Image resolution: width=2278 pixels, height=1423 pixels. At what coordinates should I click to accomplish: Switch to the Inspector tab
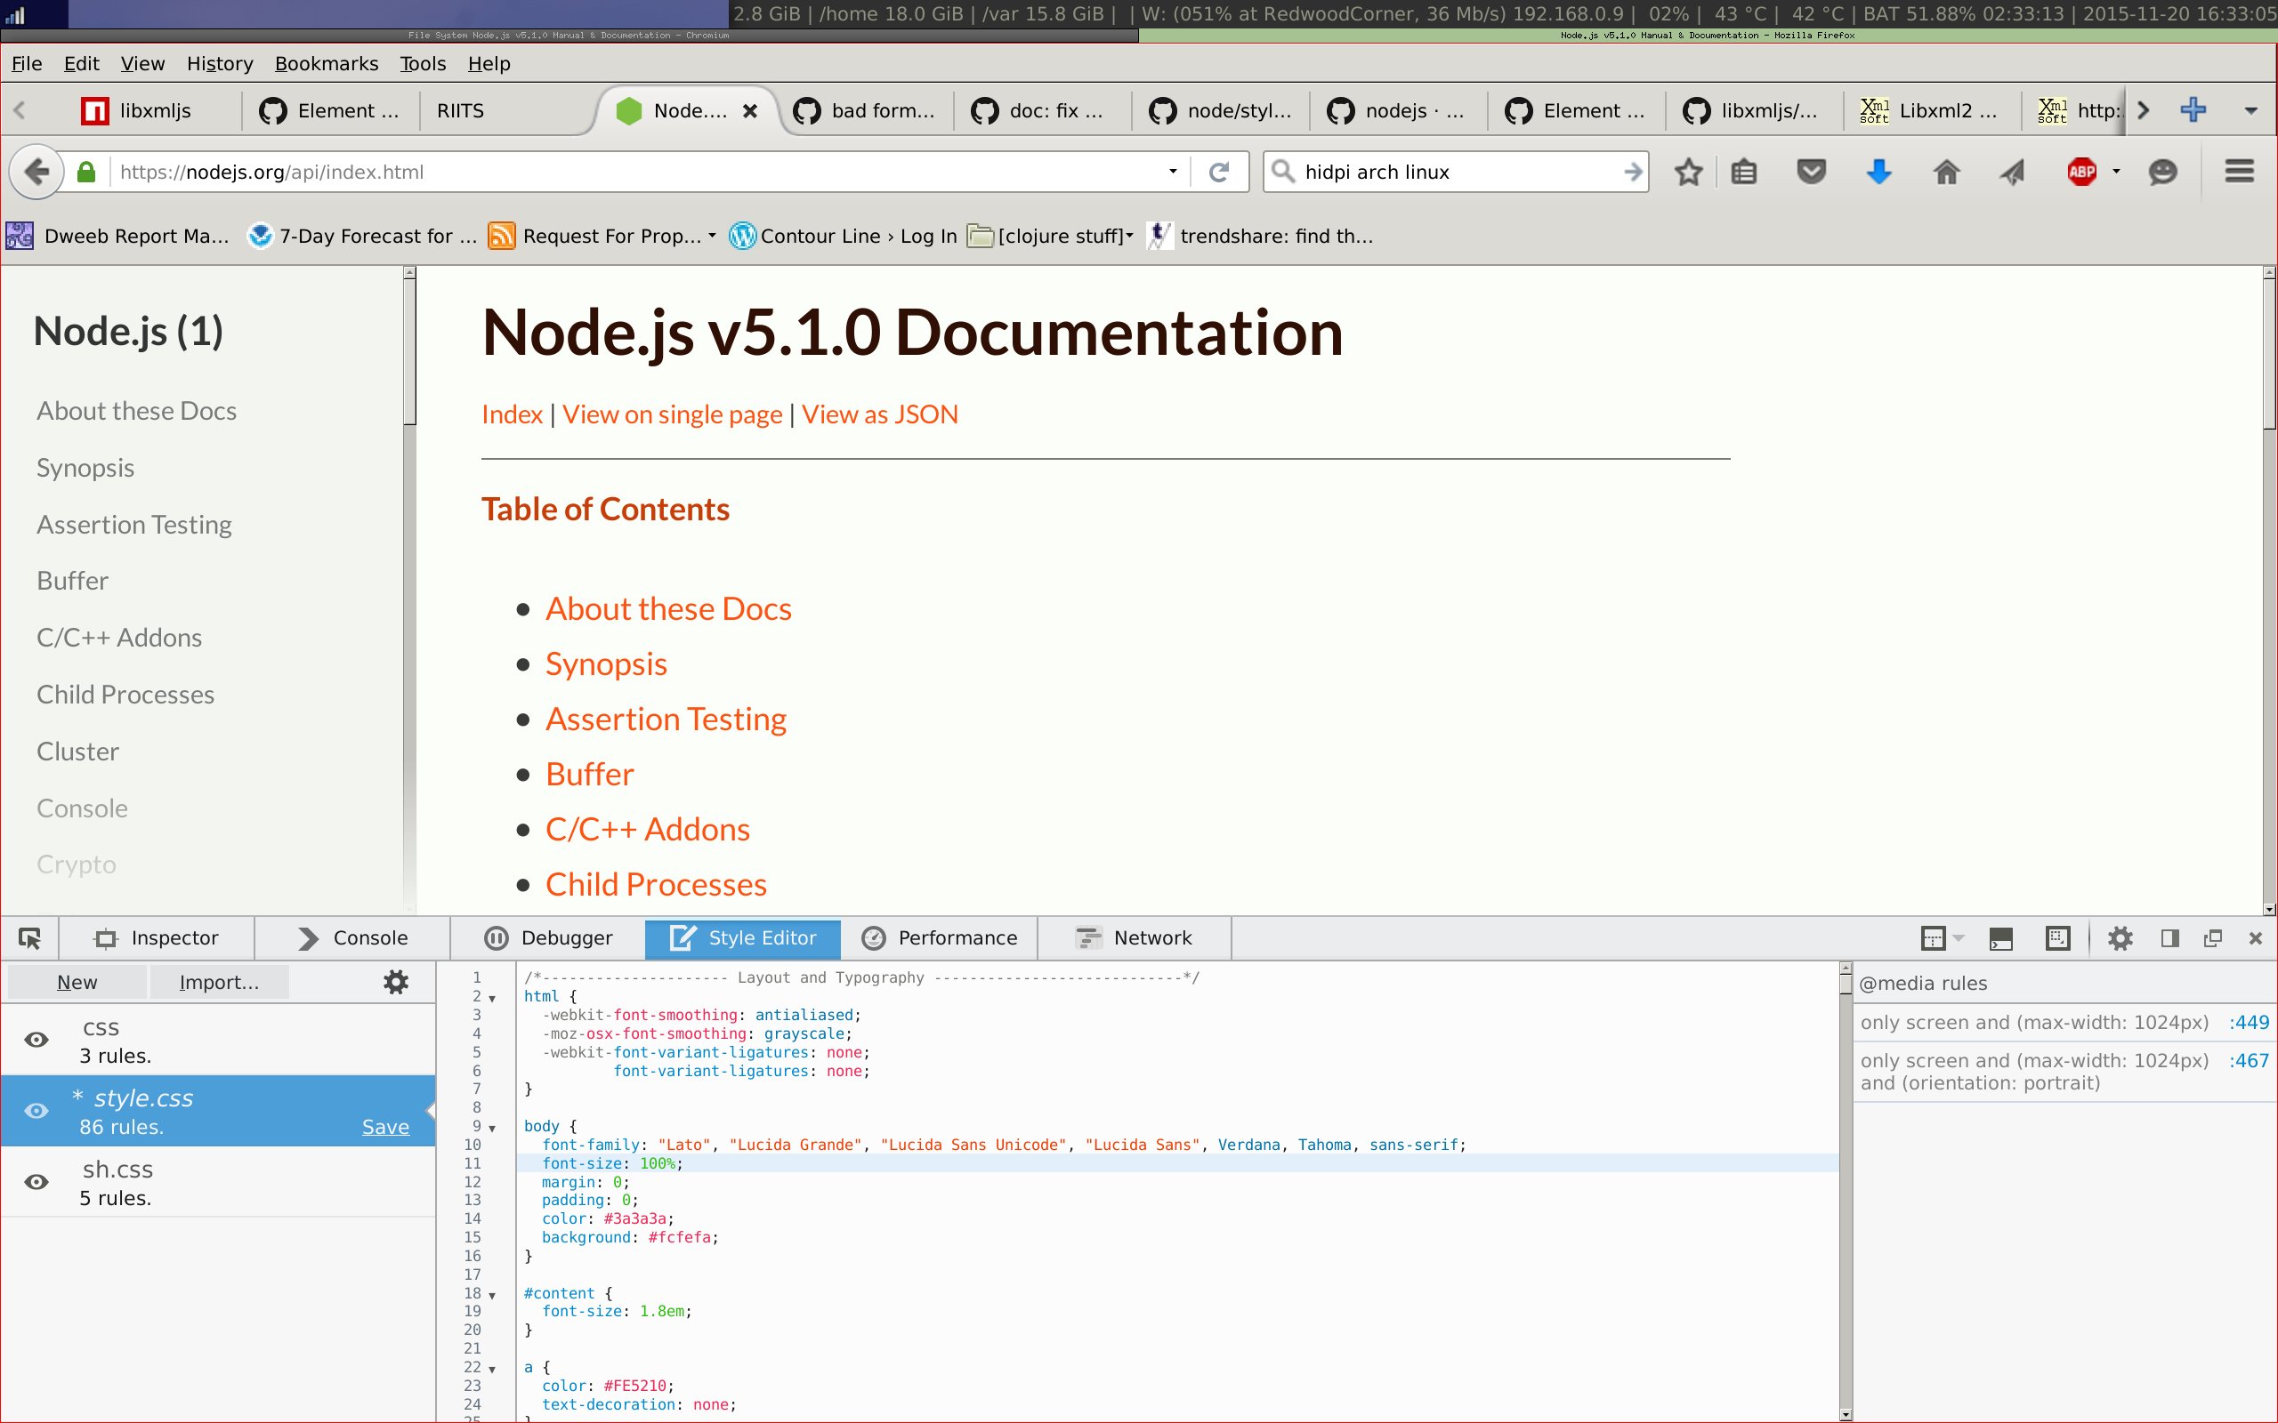[157, 938]
